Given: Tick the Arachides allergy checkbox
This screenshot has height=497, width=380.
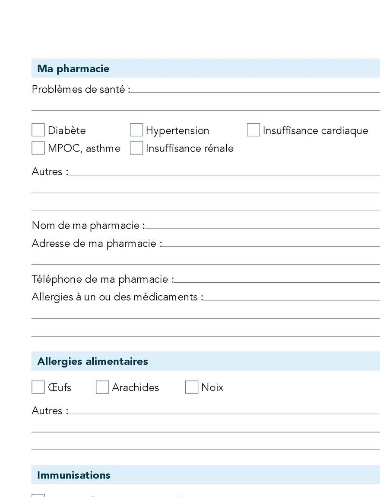Looking at the screenshot, I should pyautogui.click(x=102, y=387).
